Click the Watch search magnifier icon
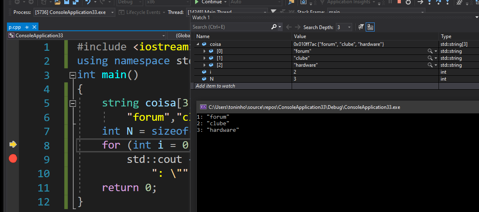This screenshot has width=479, height=212. tap(274, 27)
